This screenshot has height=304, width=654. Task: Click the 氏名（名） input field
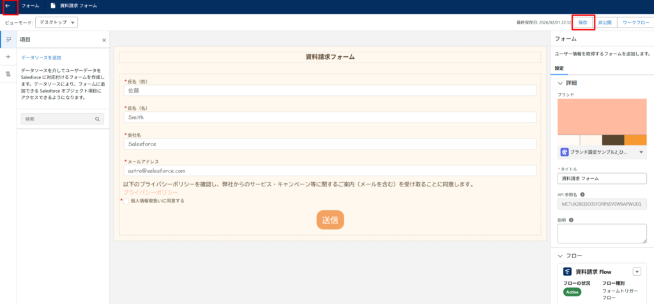tap(330, 117)
